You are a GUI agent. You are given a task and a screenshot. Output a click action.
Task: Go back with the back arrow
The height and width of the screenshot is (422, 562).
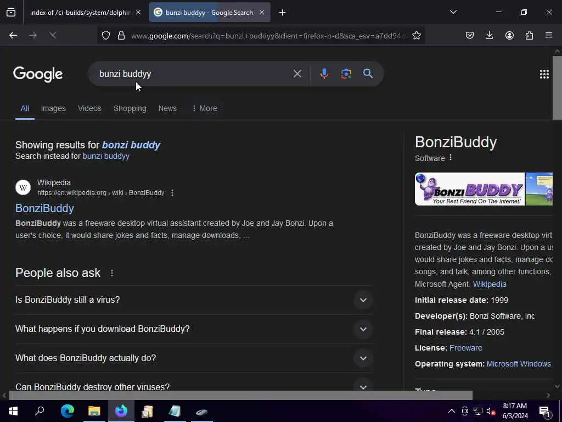pyautogui.click(x=13, y=35)
